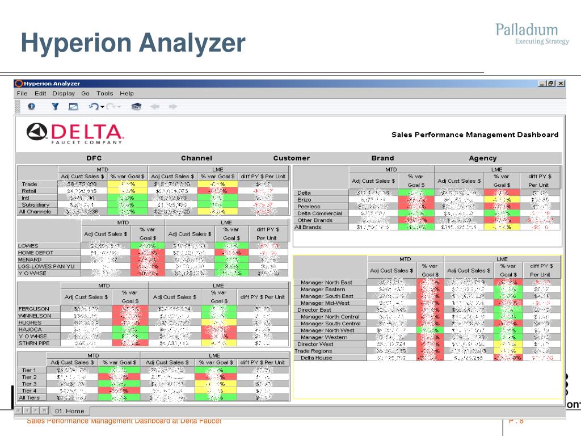Screen dimensions: 581x436
Task: Click the back arrow toolbar icon
Action: pos(155,107)
